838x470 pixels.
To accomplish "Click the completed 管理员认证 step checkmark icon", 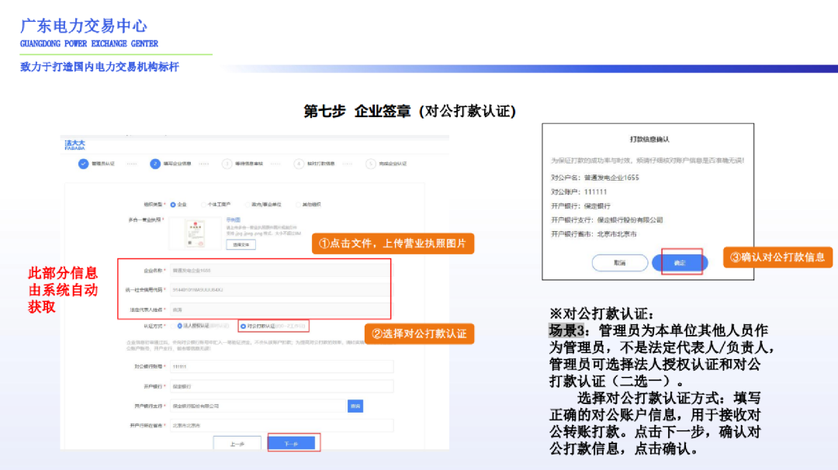I will (84, 164).
